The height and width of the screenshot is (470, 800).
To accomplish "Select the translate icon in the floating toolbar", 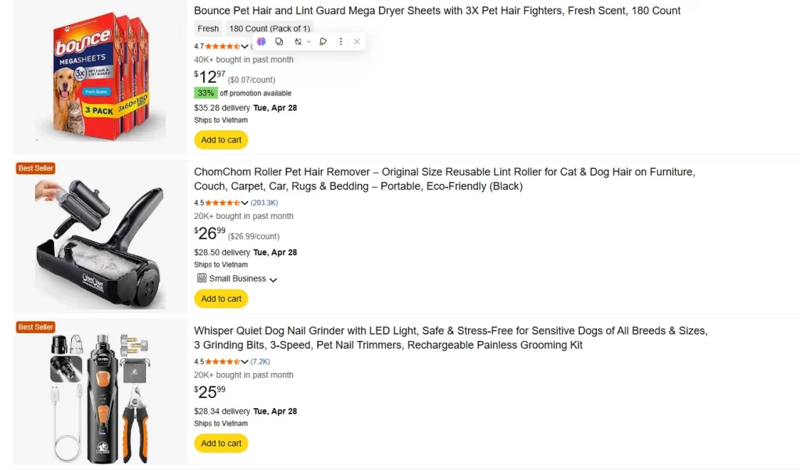I will click(298, 41).
